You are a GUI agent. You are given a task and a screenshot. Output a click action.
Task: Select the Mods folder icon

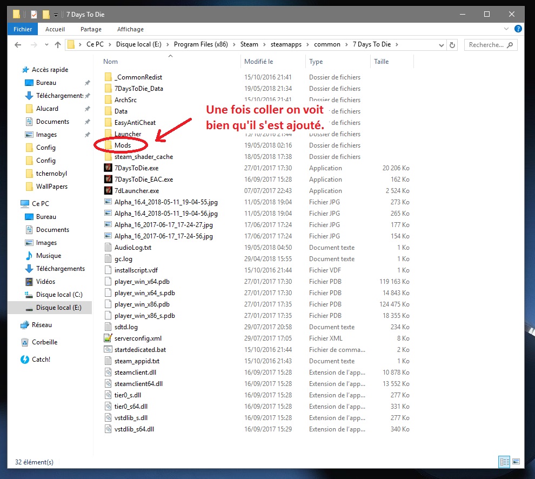[x=108, y=145]
